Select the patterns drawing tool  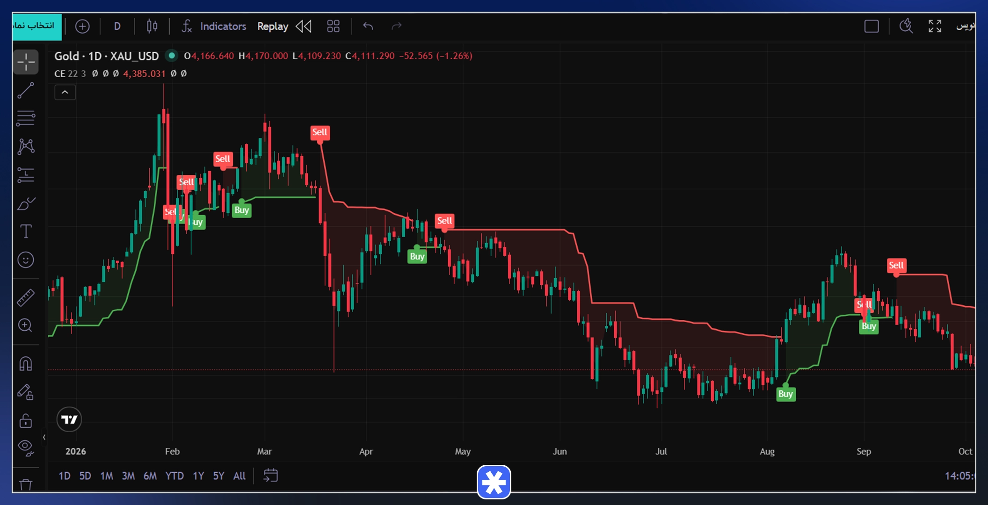(26, 146)
